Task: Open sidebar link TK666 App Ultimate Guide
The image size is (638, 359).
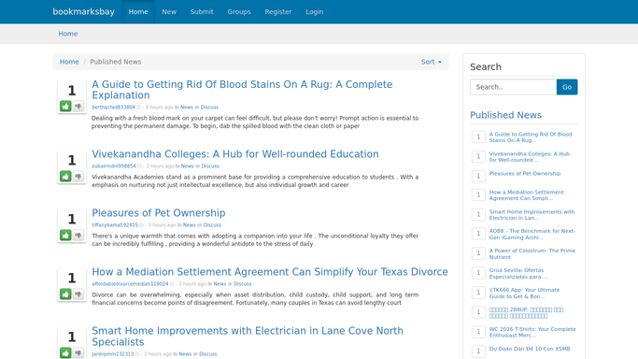Action: click(524, 293)
